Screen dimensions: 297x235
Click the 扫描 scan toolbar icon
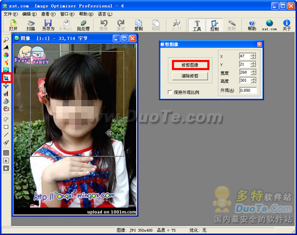tap(31, 25)
